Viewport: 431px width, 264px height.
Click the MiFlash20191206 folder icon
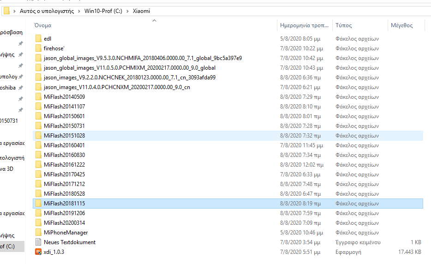click(x=38, y=213)
